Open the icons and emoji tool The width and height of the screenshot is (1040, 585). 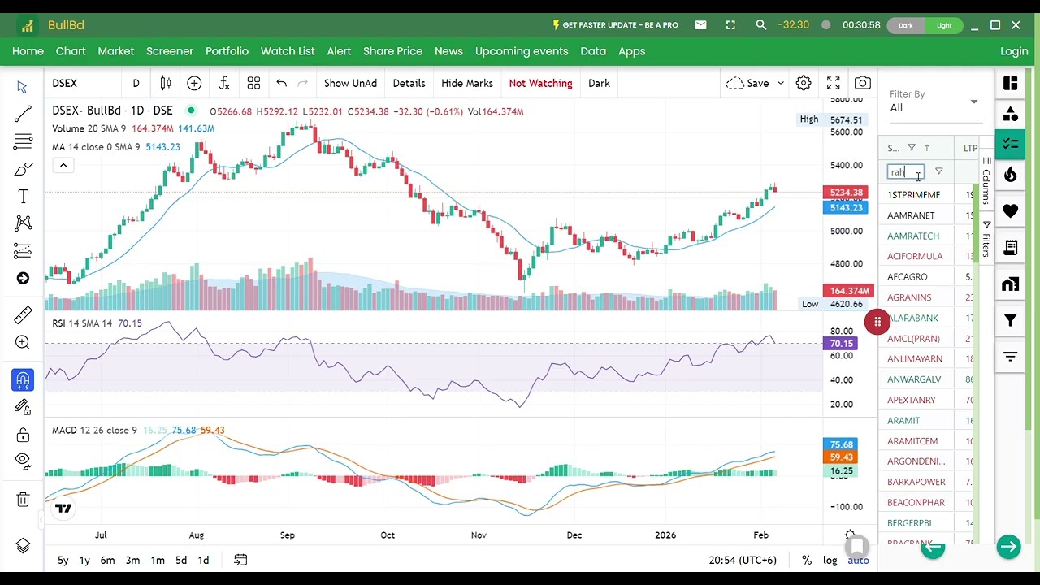tap(23, 279)
